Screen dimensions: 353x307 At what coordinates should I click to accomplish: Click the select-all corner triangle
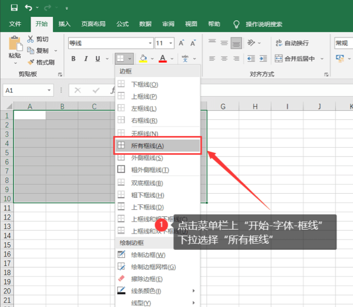pyautogui.click(x=9, y=106)
